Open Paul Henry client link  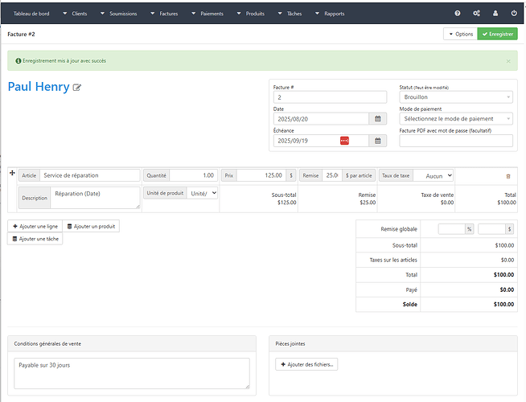coord(39,87)
